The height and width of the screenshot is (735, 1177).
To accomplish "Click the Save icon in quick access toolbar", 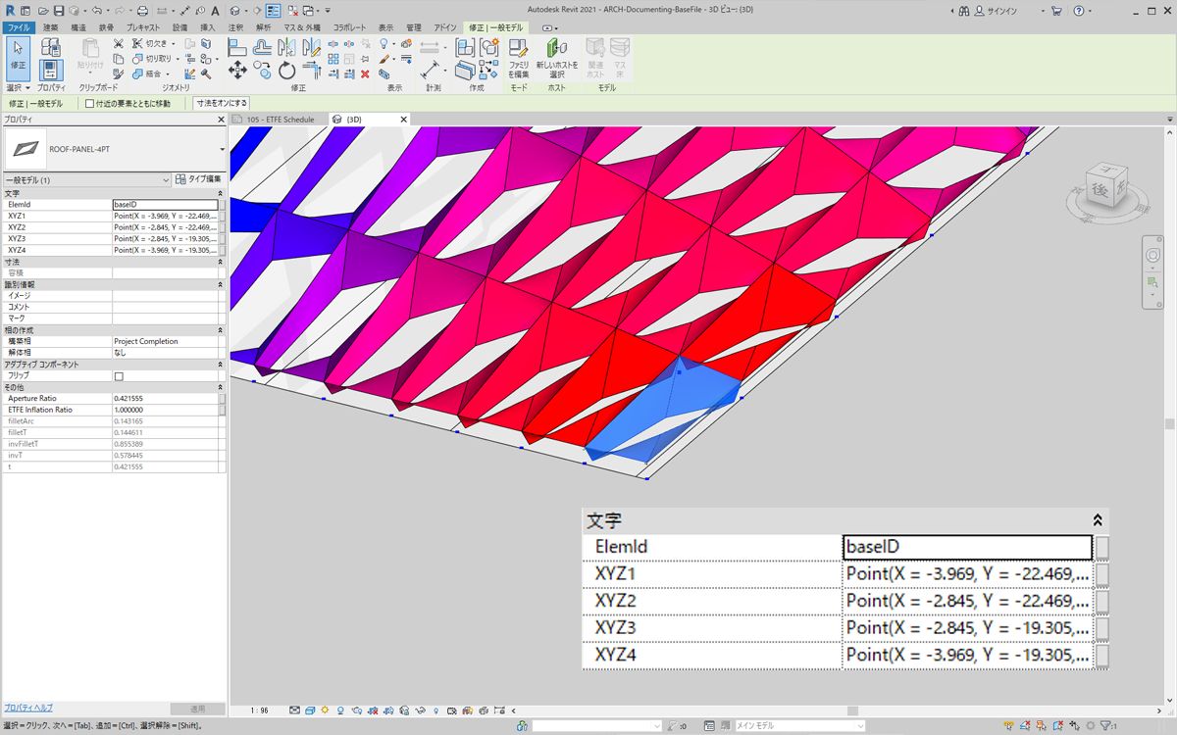I will click(58, 11).
